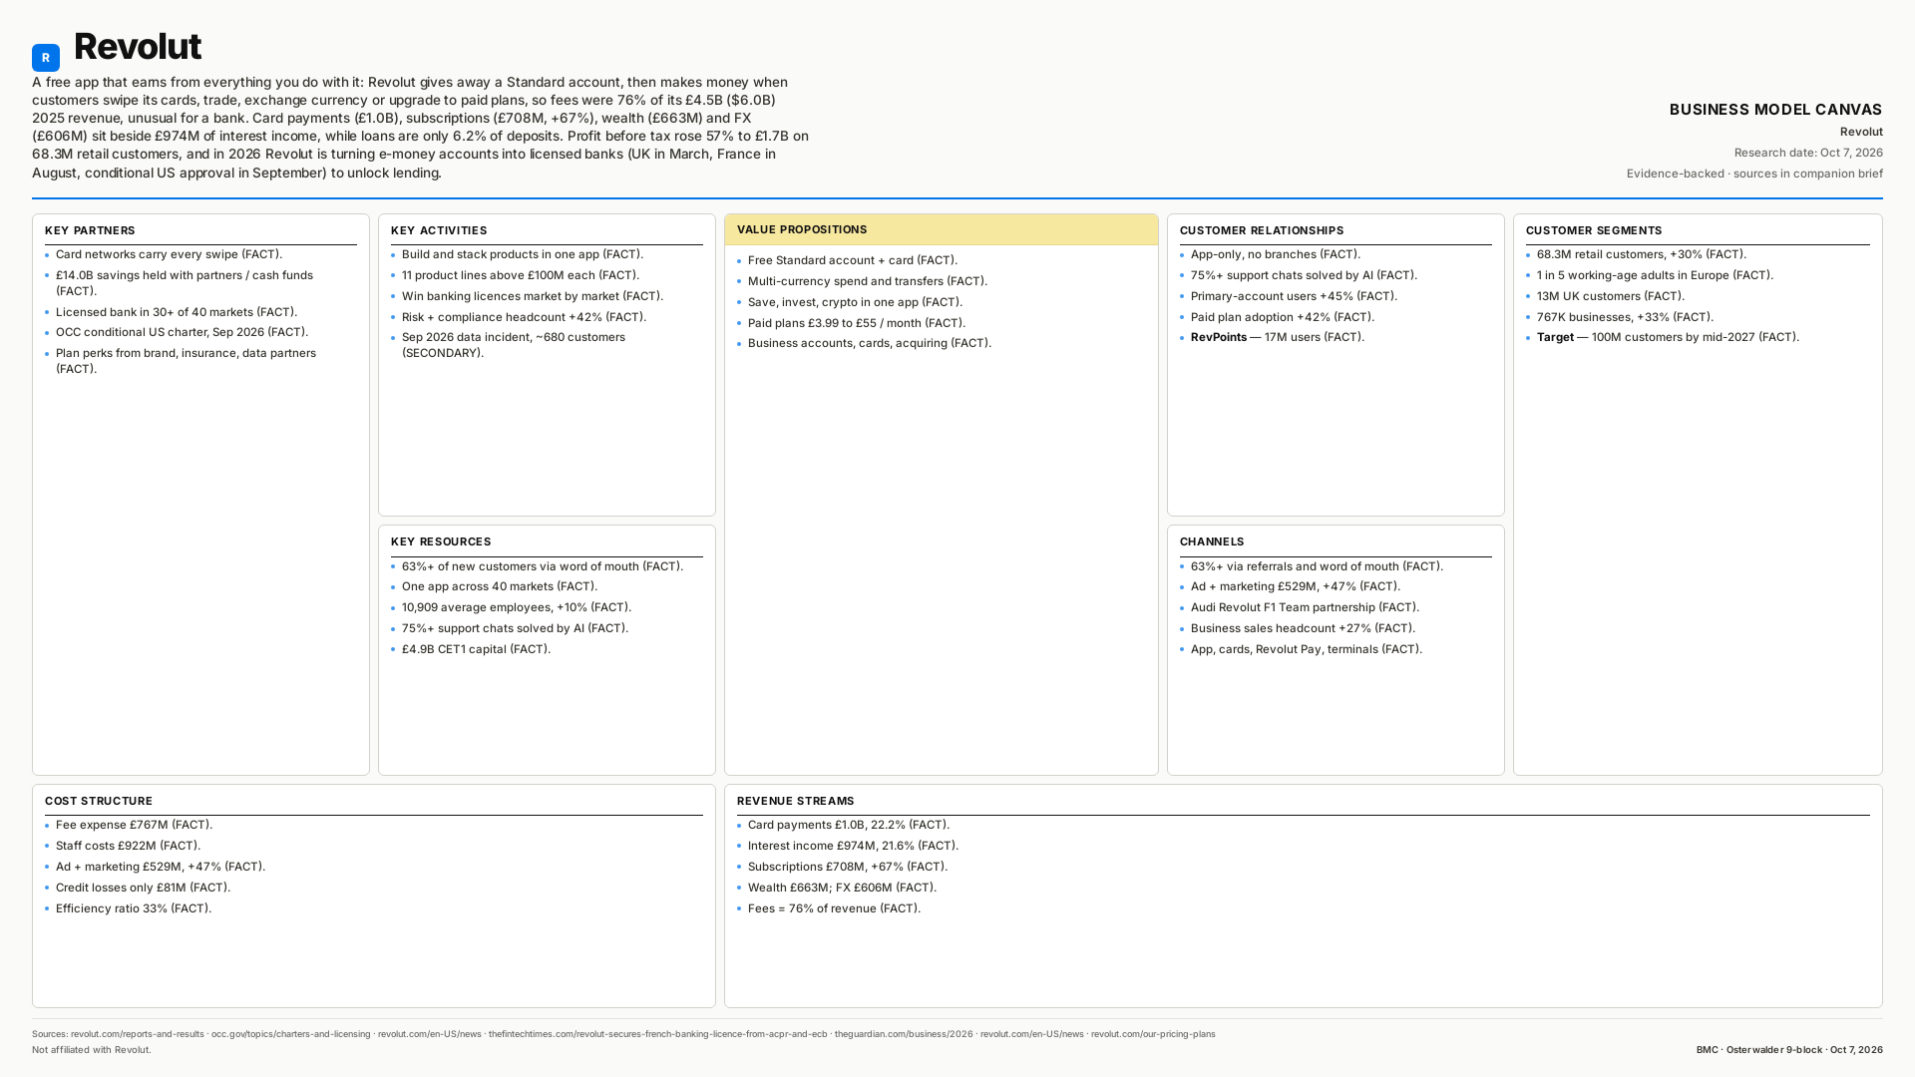The image size is (1915, 1077).
Task: Select the CHANNELS section header
Action: pyautogui.click(x=1212, y=541)
